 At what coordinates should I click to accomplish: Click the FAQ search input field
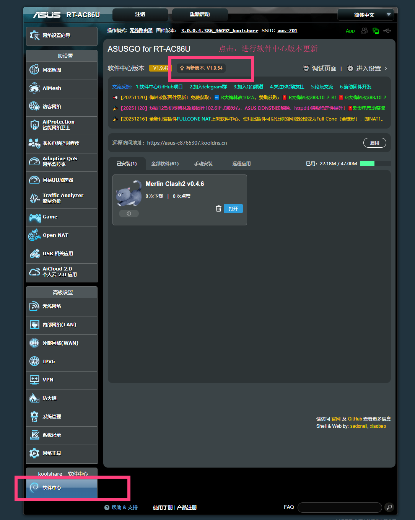[340, 507]
